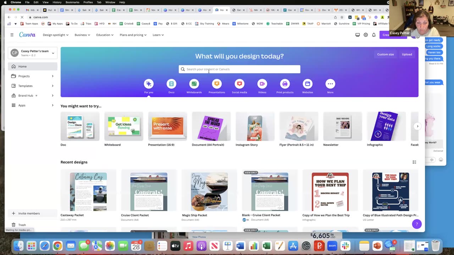Open the Teachable bookmark
The image size is (454, 255).
274,24
